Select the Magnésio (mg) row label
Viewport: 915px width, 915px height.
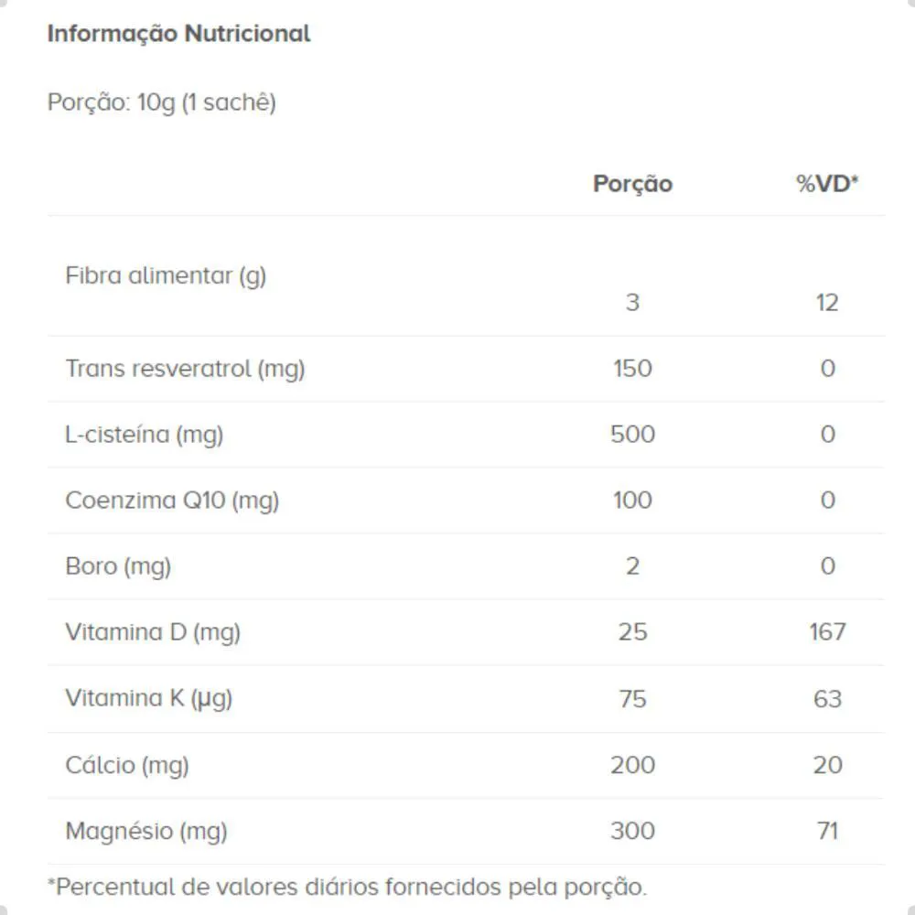point(145,832)
